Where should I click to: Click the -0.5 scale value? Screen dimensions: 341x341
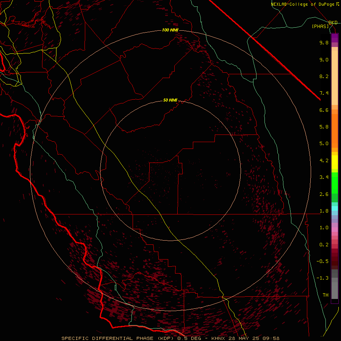(322, 261)
